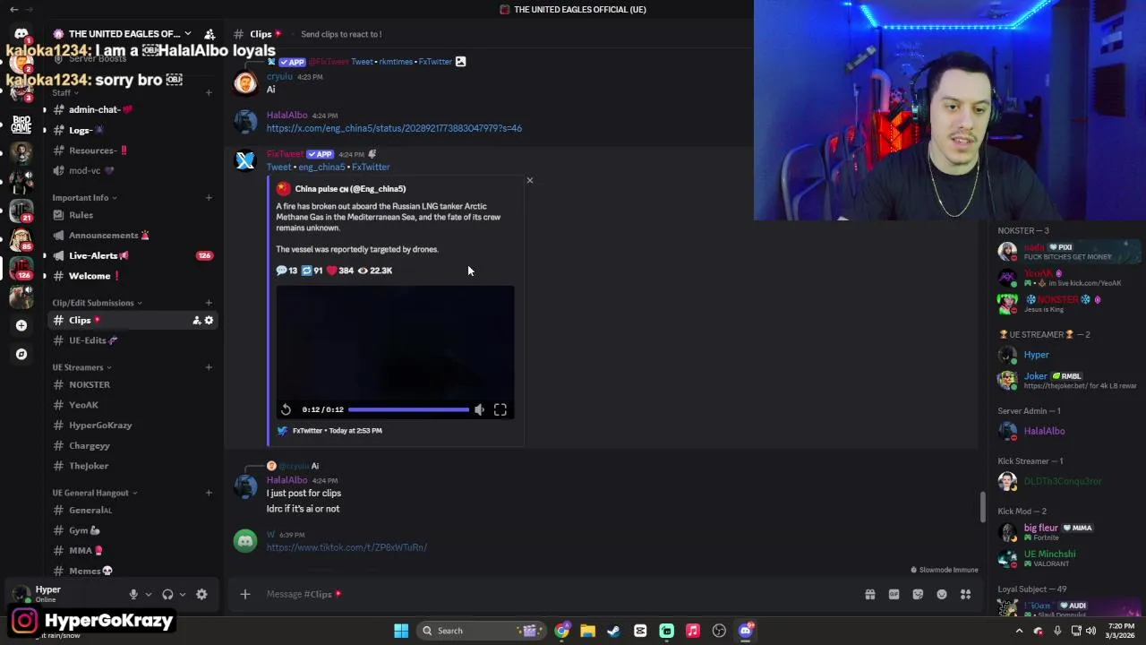Screen dimensions: 1146x645
Task: Open the emoji picker
Action: pos(942,594)
